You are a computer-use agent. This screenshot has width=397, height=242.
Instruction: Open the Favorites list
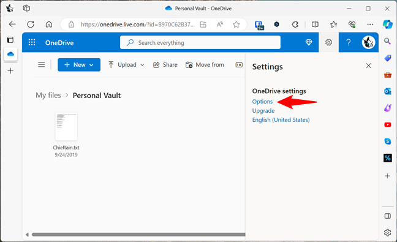[333, 25]
